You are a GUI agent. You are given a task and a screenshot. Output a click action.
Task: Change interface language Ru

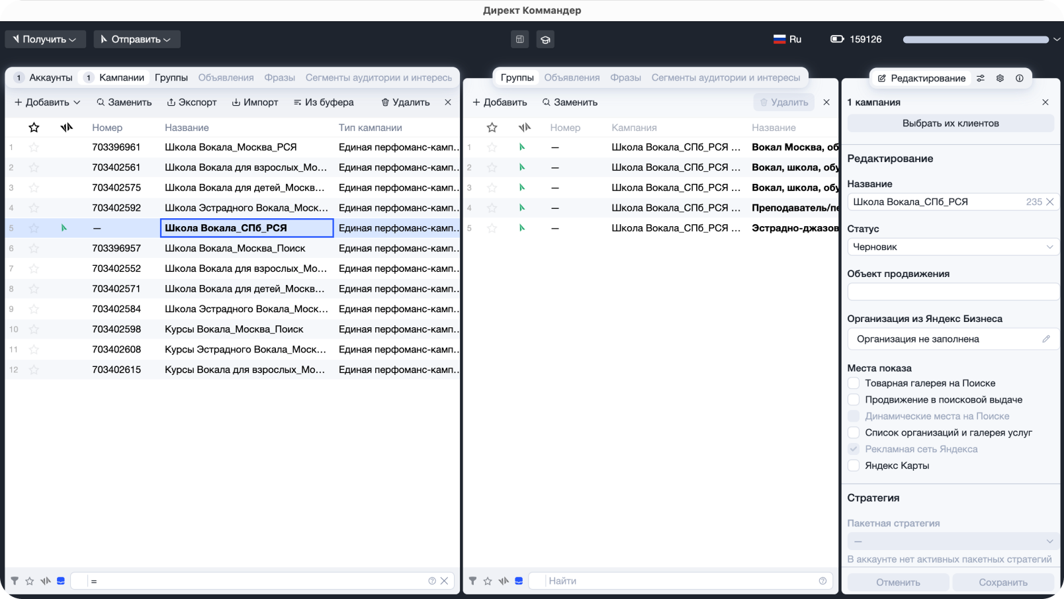787,40
